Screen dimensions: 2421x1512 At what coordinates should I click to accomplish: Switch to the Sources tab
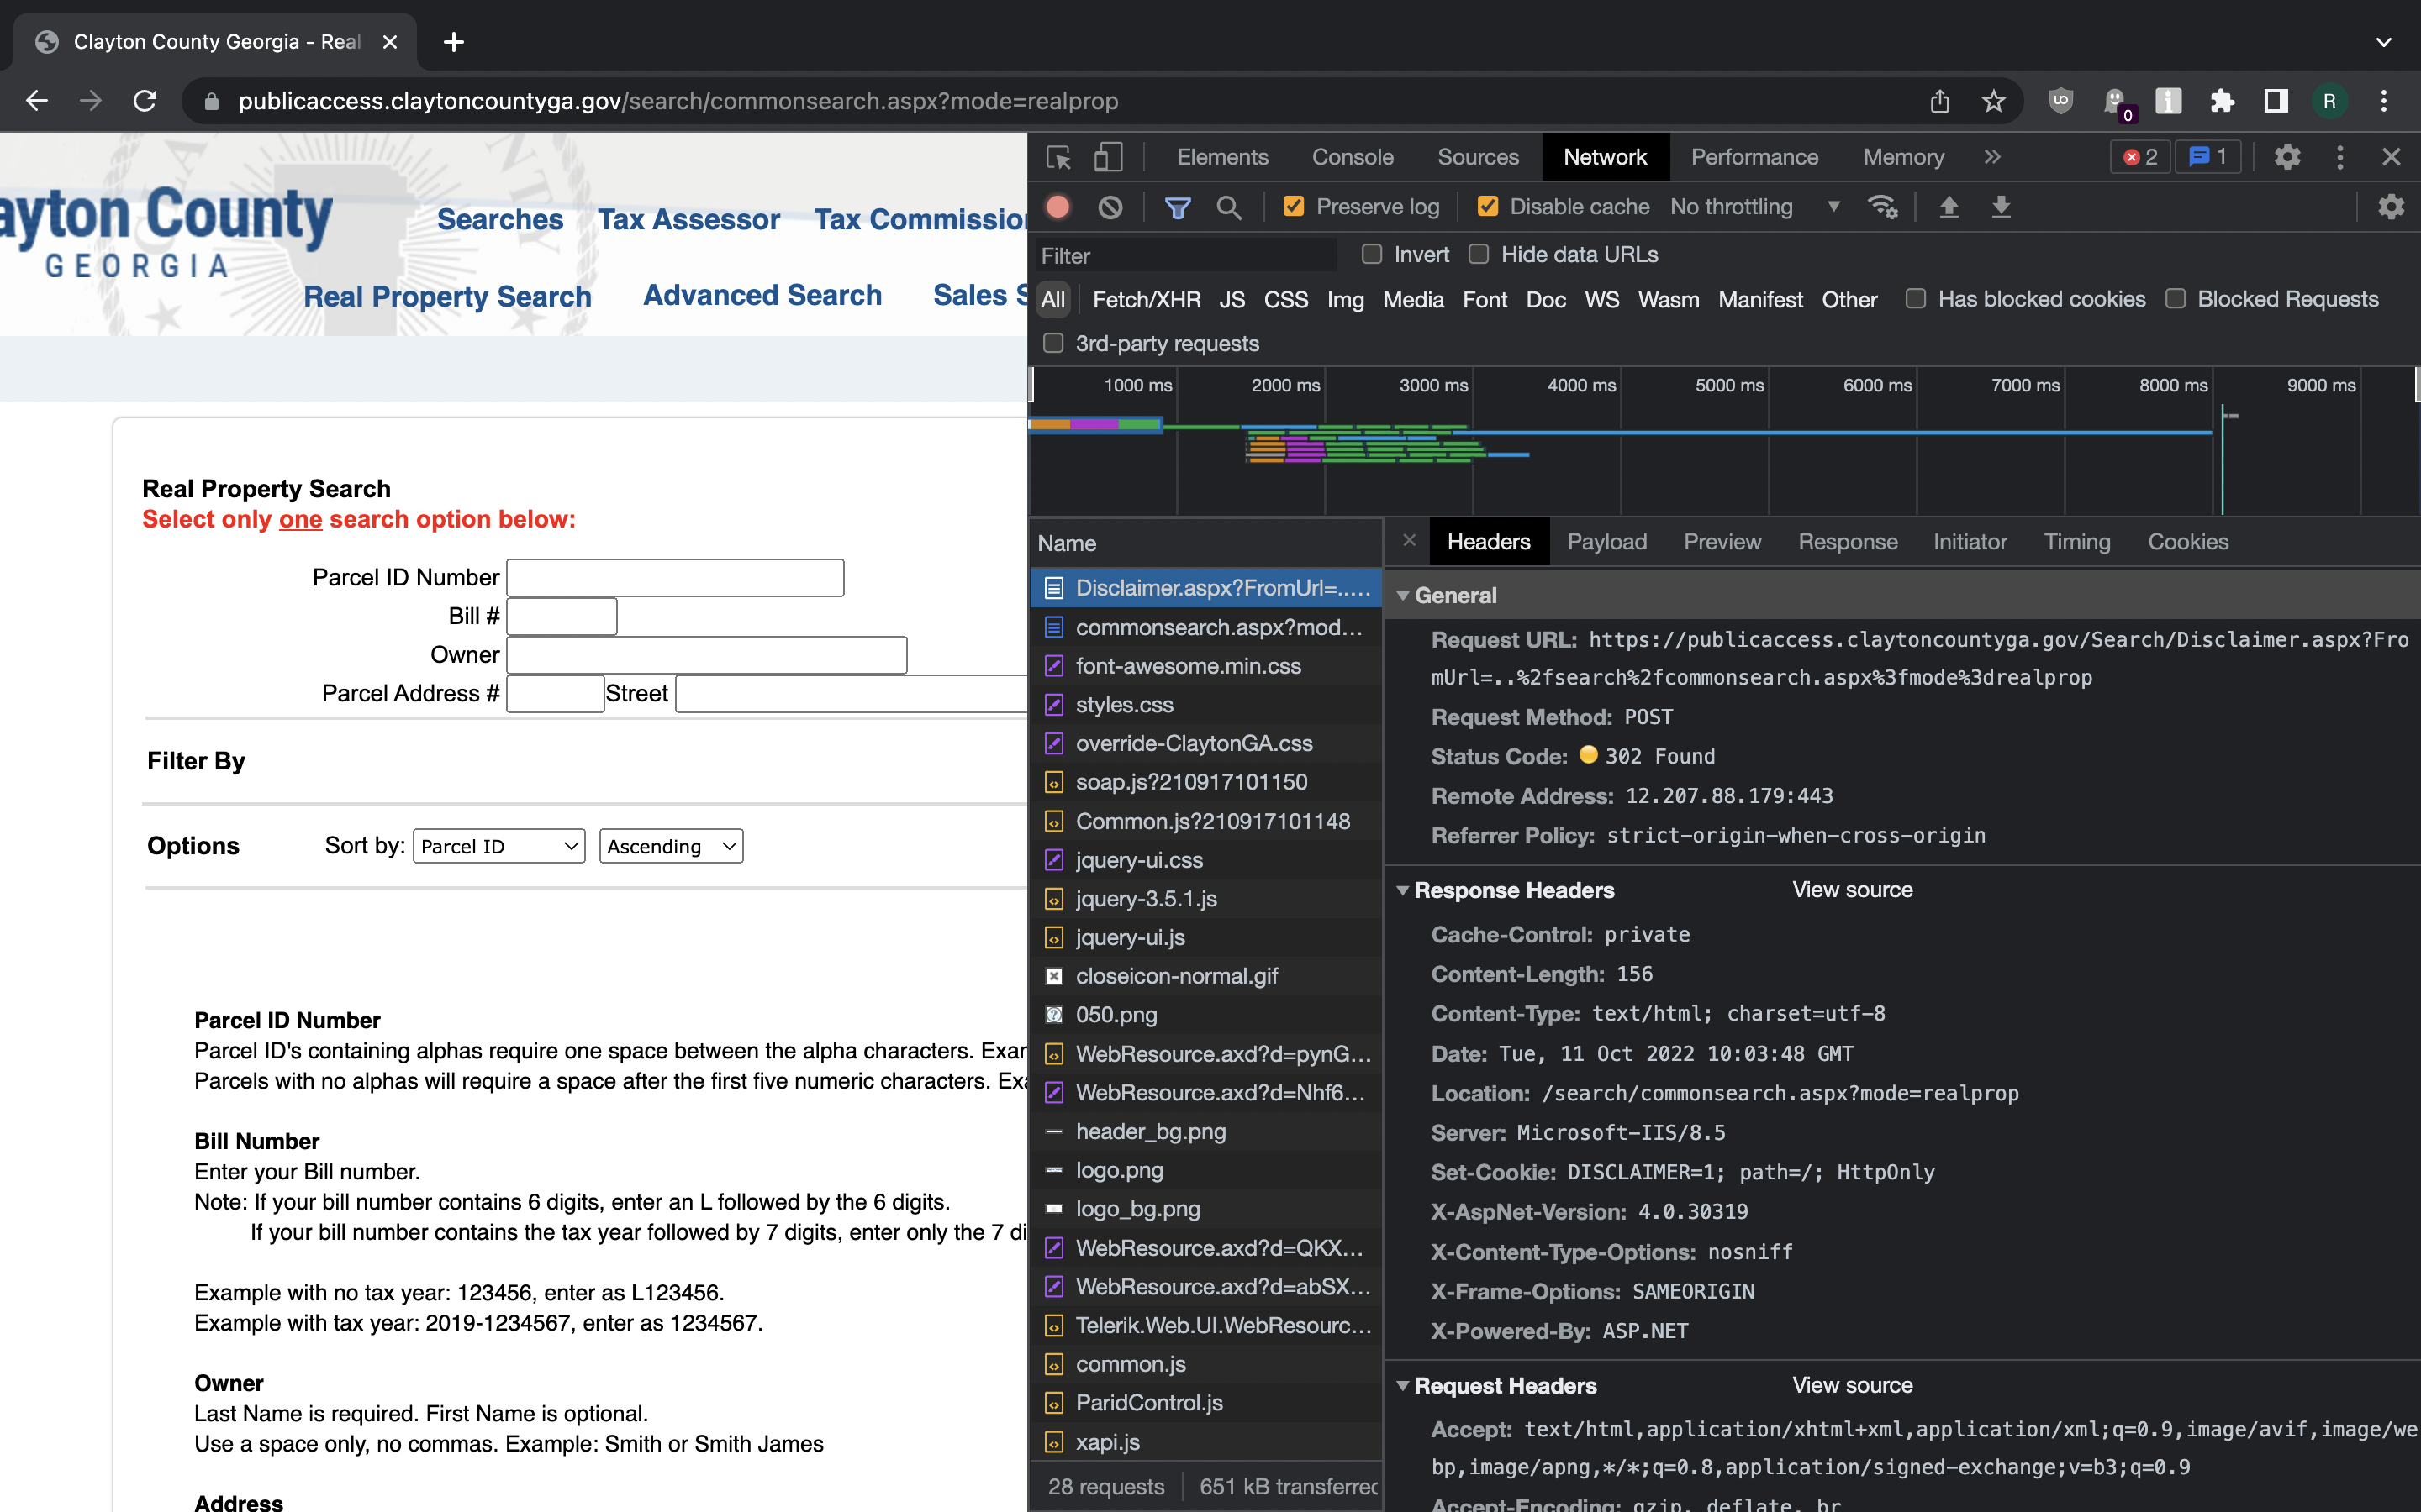tap(1478, 157)
